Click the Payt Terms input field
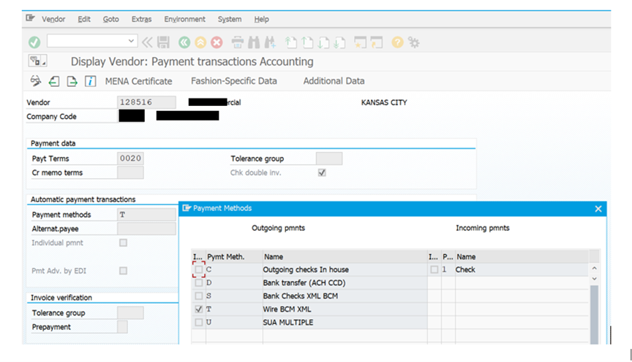This screenshot has width=632, height=362. (x=130, y=158)
